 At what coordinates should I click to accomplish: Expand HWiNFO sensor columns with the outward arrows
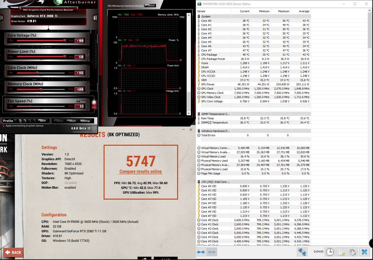tap(201, 252)
